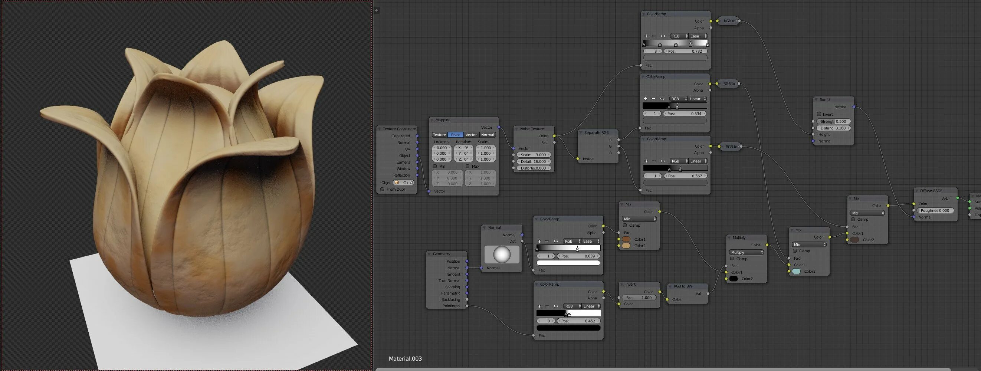Open the Multiply blend type dropdown
The height and width of the screenshot is (371, 981).
click(747, 252)
